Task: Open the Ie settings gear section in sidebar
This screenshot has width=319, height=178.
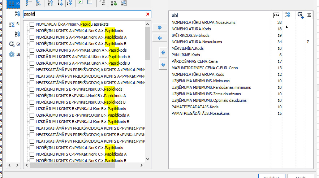Action: click(x=14, y=54)
